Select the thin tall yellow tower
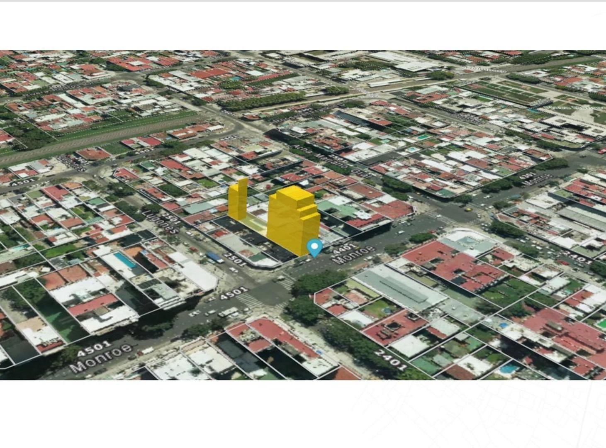 point(239,199)
